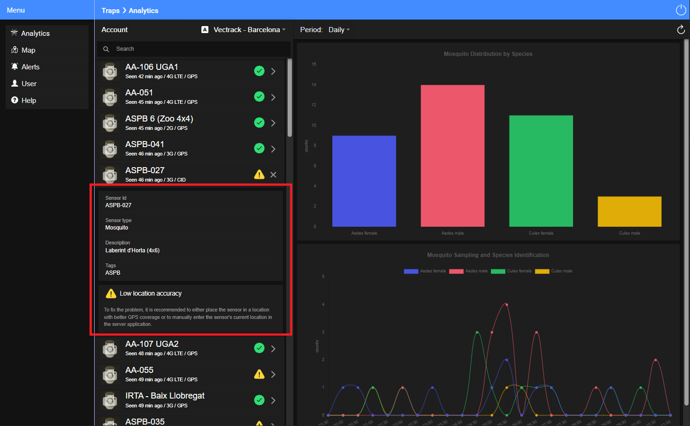Screen dimensions: 690x426
Task: Click the yellow warning icon on AA-055
Action: 259,374
